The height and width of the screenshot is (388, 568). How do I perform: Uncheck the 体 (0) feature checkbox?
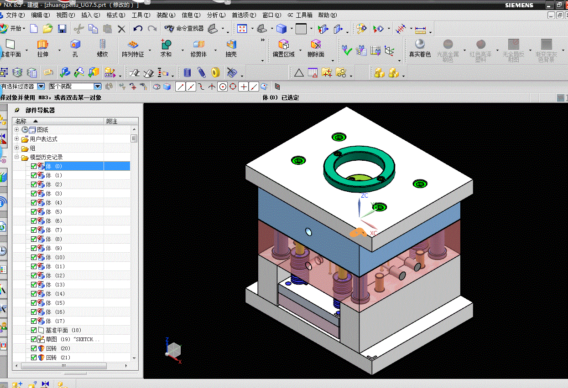click(34, 166)
